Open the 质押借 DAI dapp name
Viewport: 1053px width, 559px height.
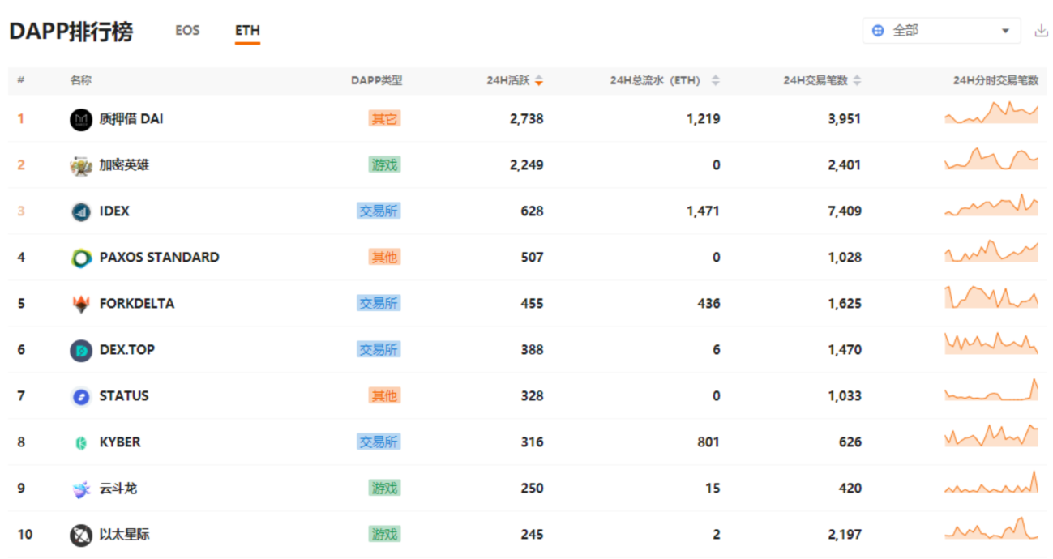click(131, 119)
